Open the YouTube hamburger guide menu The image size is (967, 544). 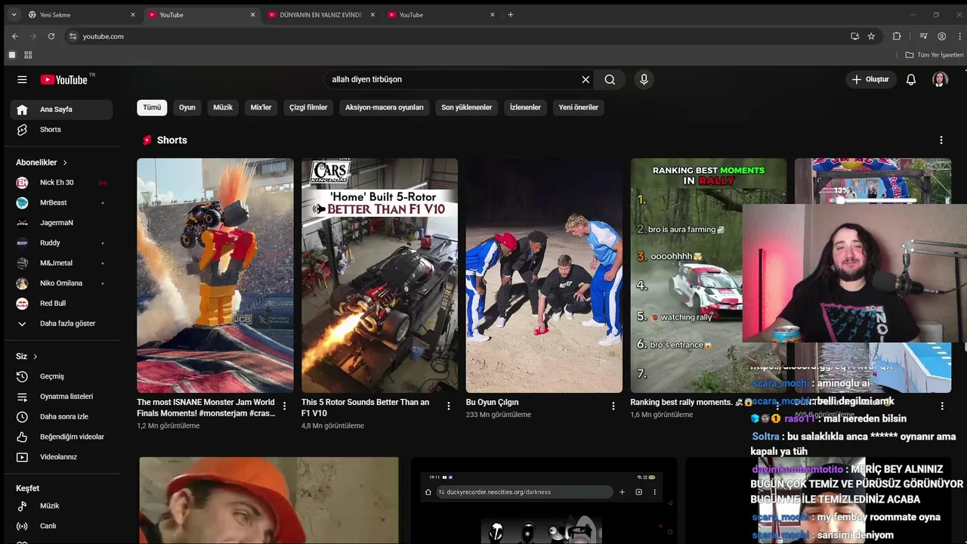[22, 79]
